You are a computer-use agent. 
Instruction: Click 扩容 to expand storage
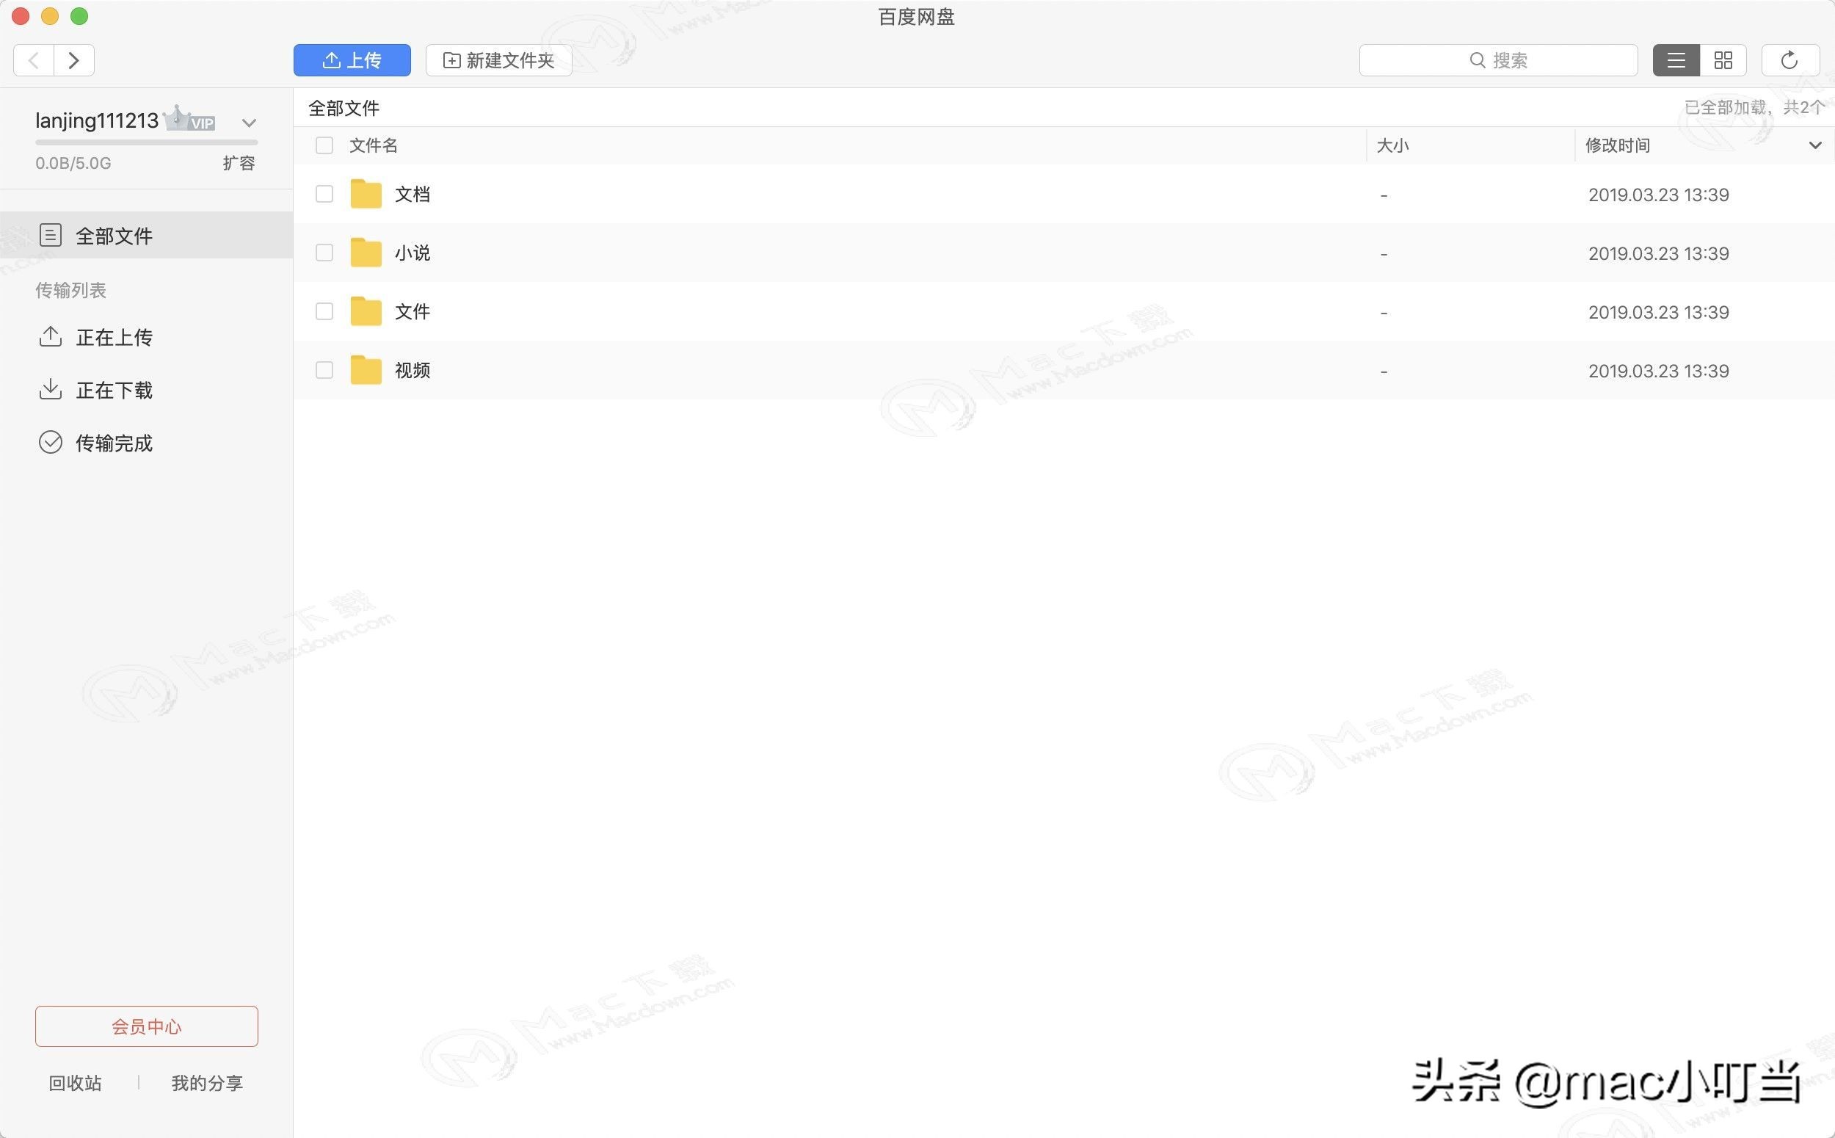[x=239, y=162]
